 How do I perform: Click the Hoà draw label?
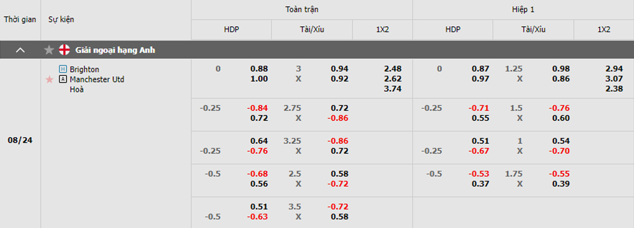click(77, 89)
